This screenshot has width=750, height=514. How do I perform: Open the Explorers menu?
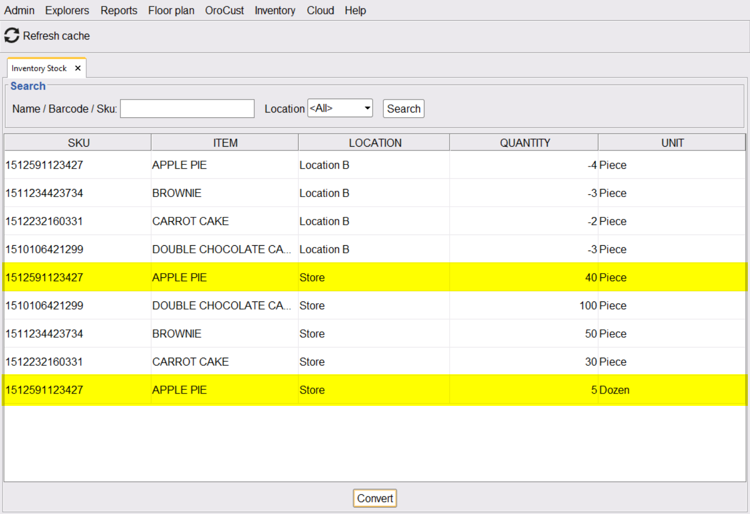[67, 10]
